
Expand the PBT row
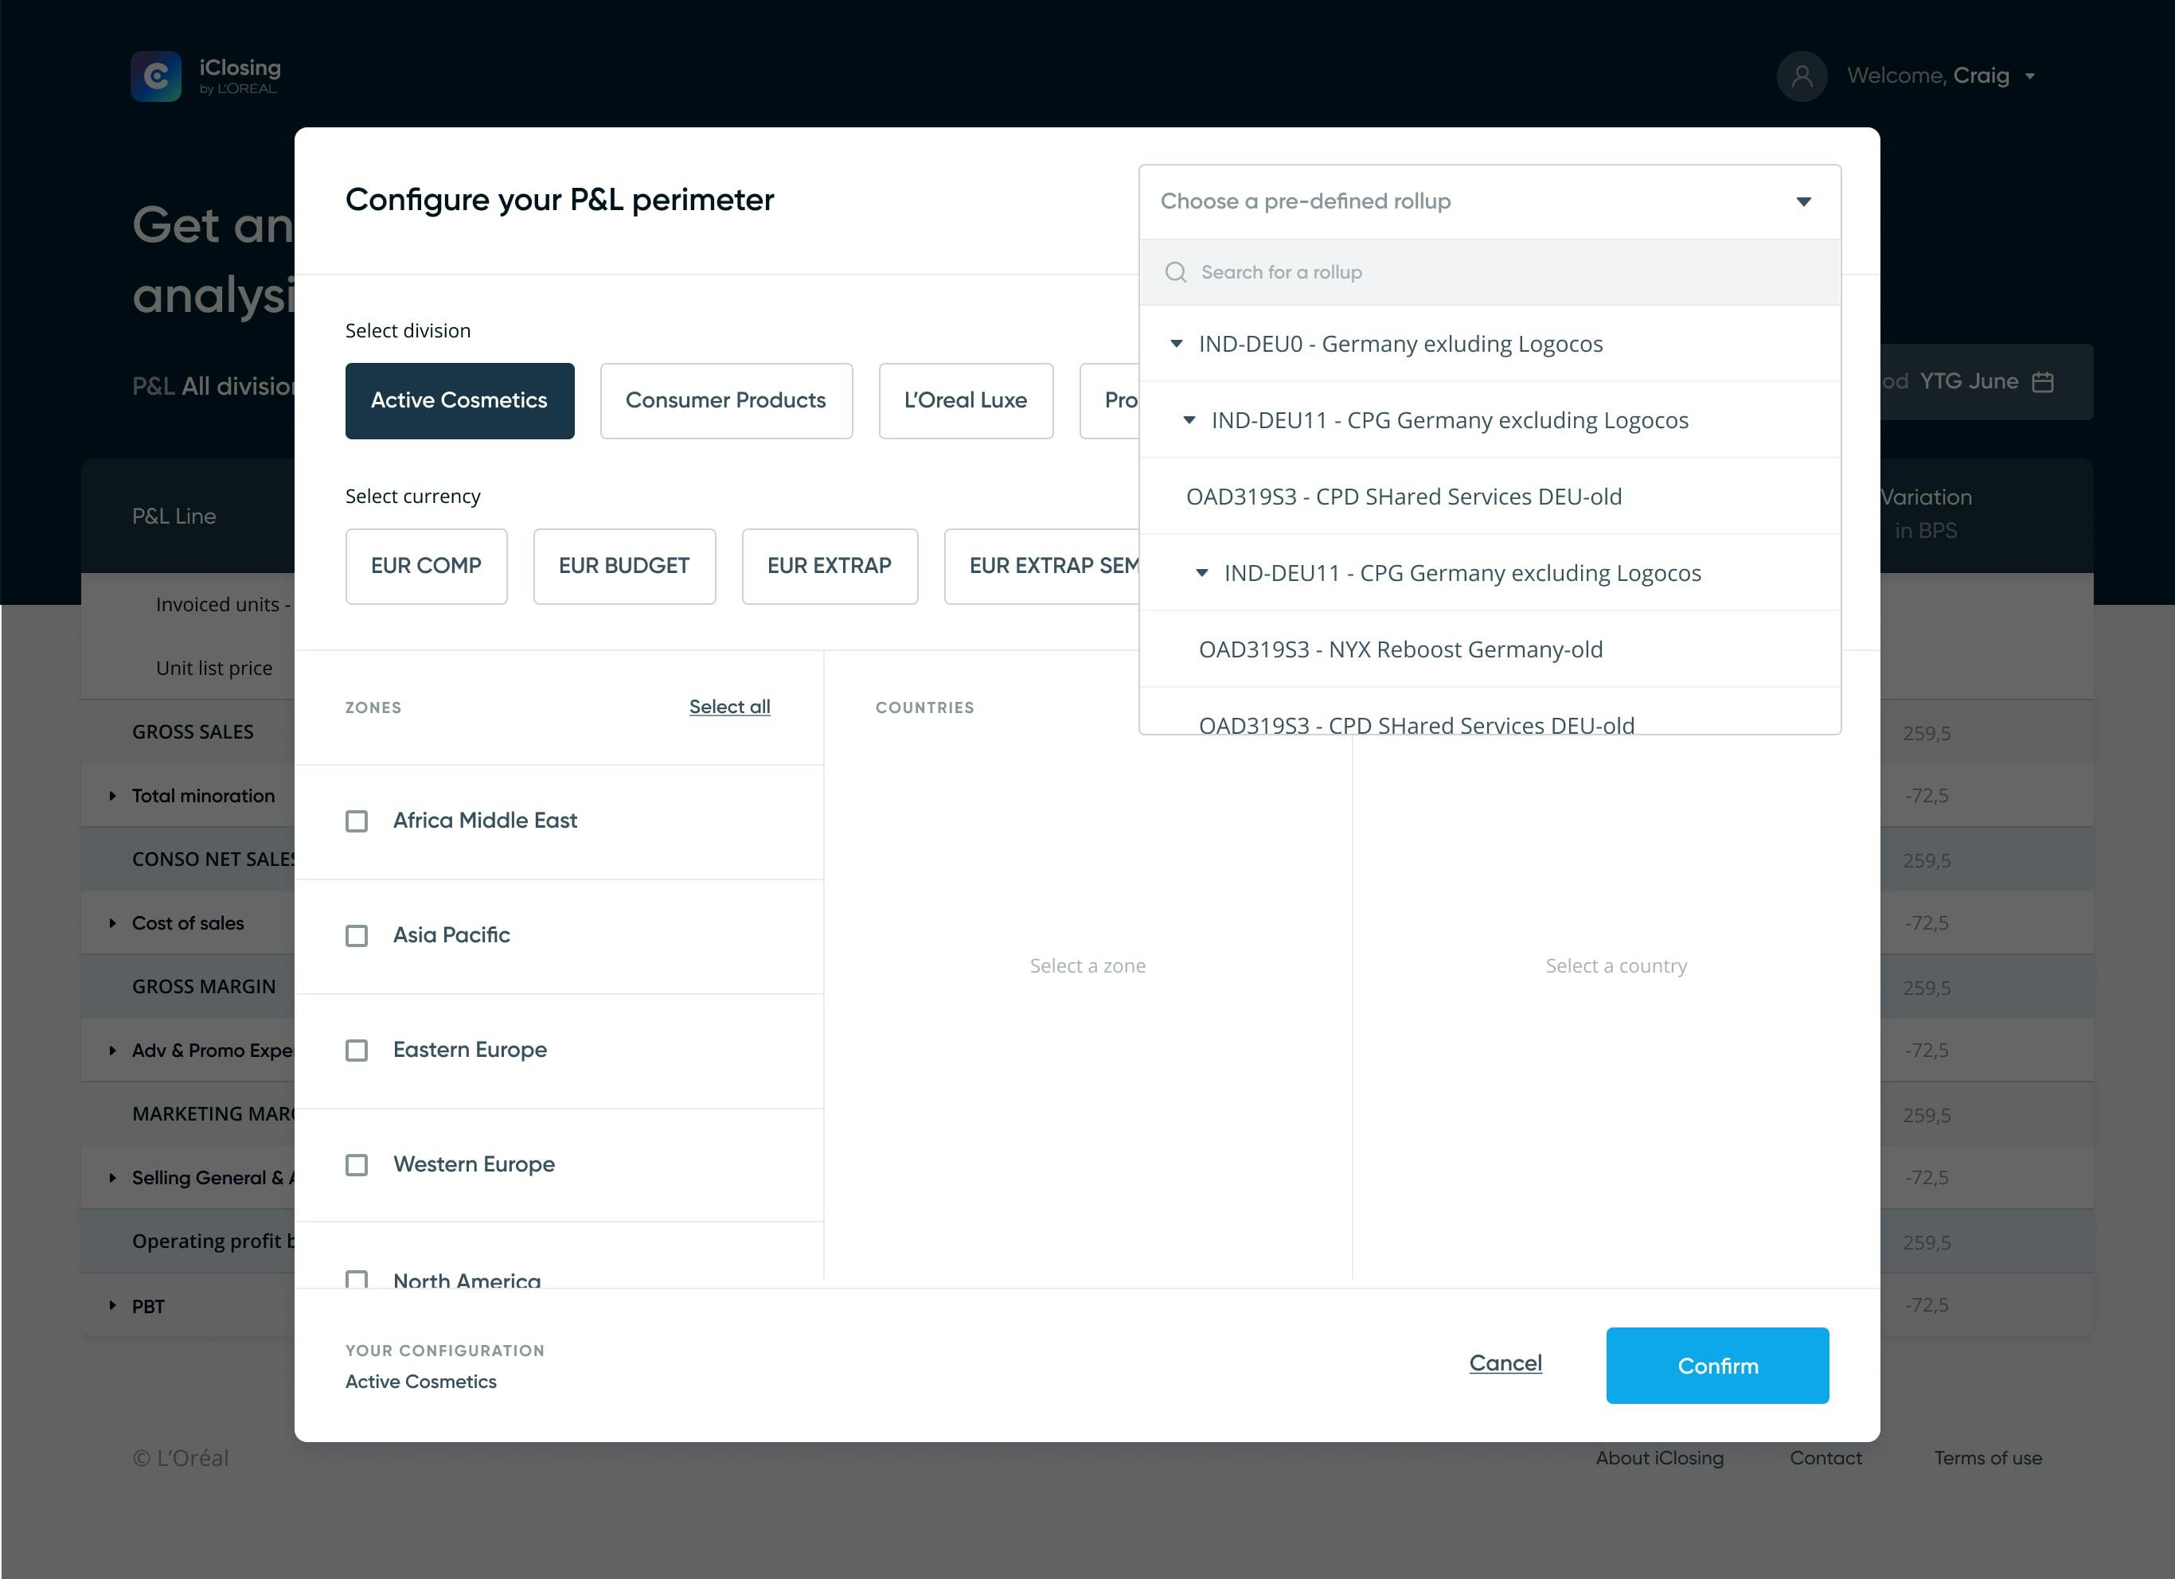point(112,1306)
